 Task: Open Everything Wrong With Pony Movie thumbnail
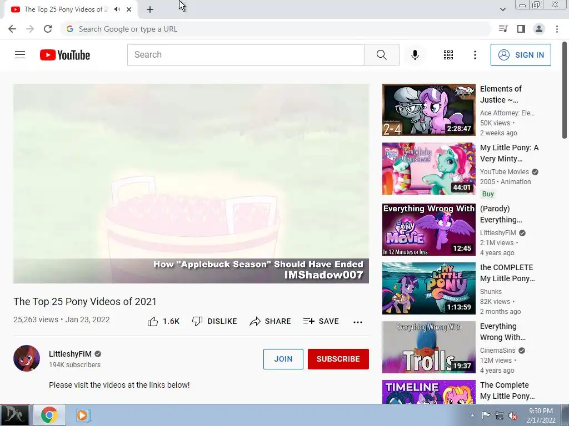pos(428,229)
